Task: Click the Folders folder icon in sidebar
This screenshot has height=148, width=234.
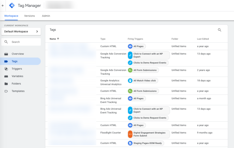Action: [x=6, y=84]
